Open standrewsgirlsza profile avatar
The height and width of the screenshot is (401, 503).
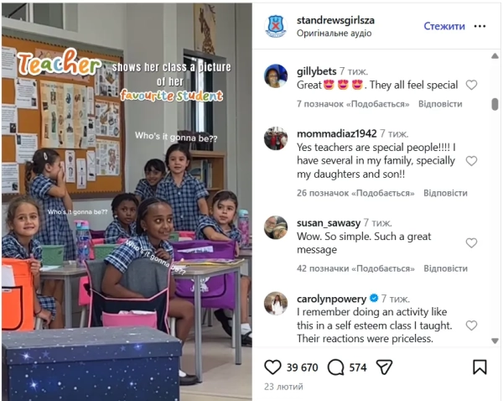tap(276, 26)
